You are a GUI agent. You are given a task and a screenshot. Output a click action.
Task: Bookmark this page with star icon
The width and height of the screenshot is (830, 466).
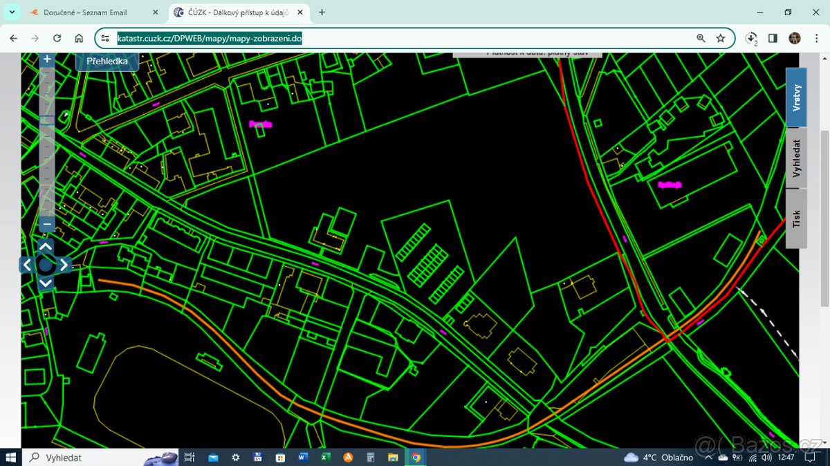pos(721,38)
